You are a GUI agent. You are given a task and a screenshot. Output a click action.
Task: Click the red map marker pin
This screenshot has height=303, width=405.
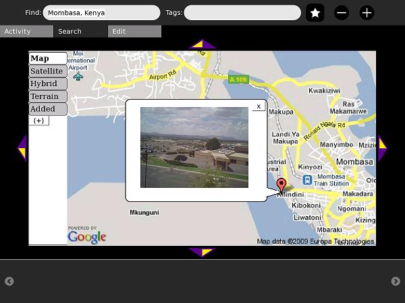281,184
